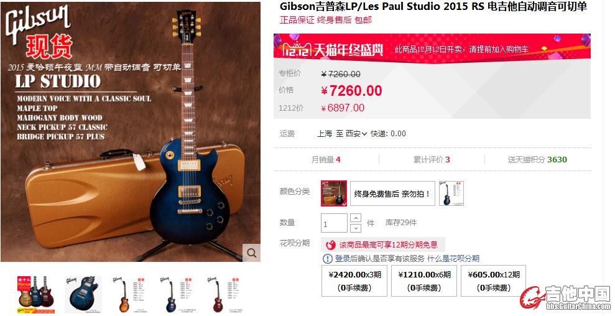615x316 pixels.
Task: Select the first color option with red border
Action: click(x=334, y=193)
